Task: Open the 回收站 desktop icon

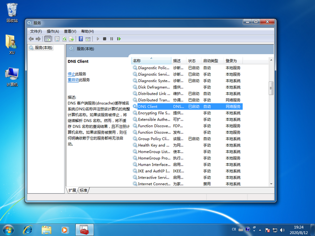Action: click(12, 12)
